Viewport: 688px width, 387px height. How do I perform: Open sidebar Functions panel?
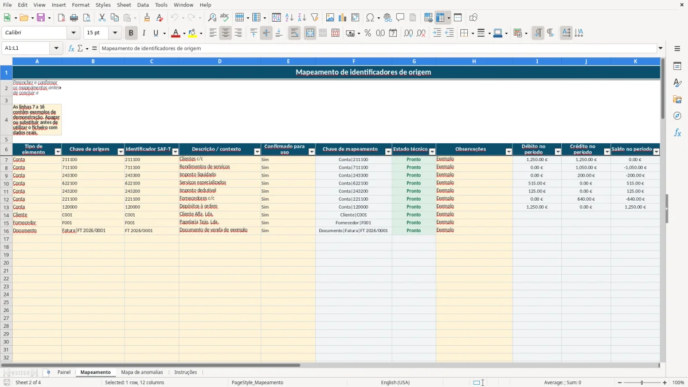677,132
